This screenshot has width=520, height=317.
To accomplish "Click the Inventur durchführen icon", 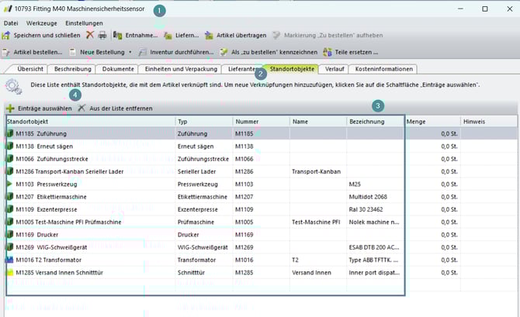I will coord(143,52).
